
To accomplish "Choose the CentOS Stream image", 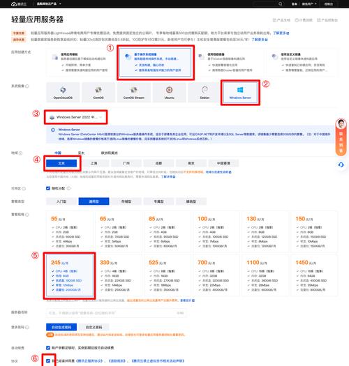I will tap(134, 93).
